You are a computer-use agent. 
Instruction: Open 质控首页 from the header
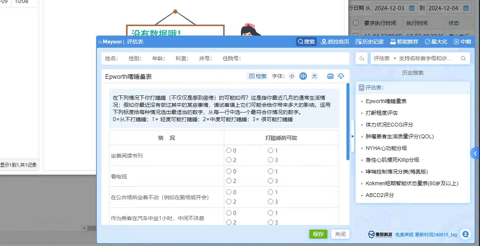pyautogui.click(x=335, y=42)
